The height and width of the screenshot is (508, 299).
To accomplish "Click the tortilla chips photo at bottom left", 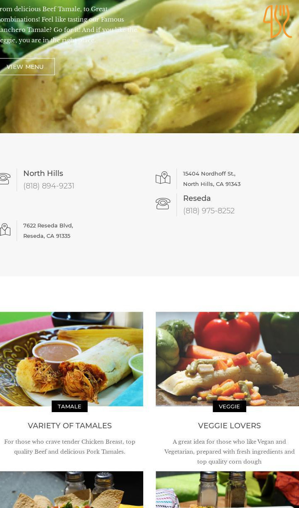I will pyautogui.click(x=71, y=490).
